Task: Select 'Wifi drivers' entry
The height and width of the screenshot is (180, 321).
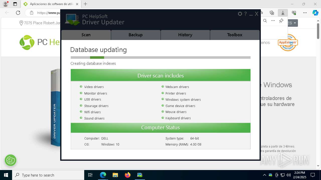Action: point(92,112)
